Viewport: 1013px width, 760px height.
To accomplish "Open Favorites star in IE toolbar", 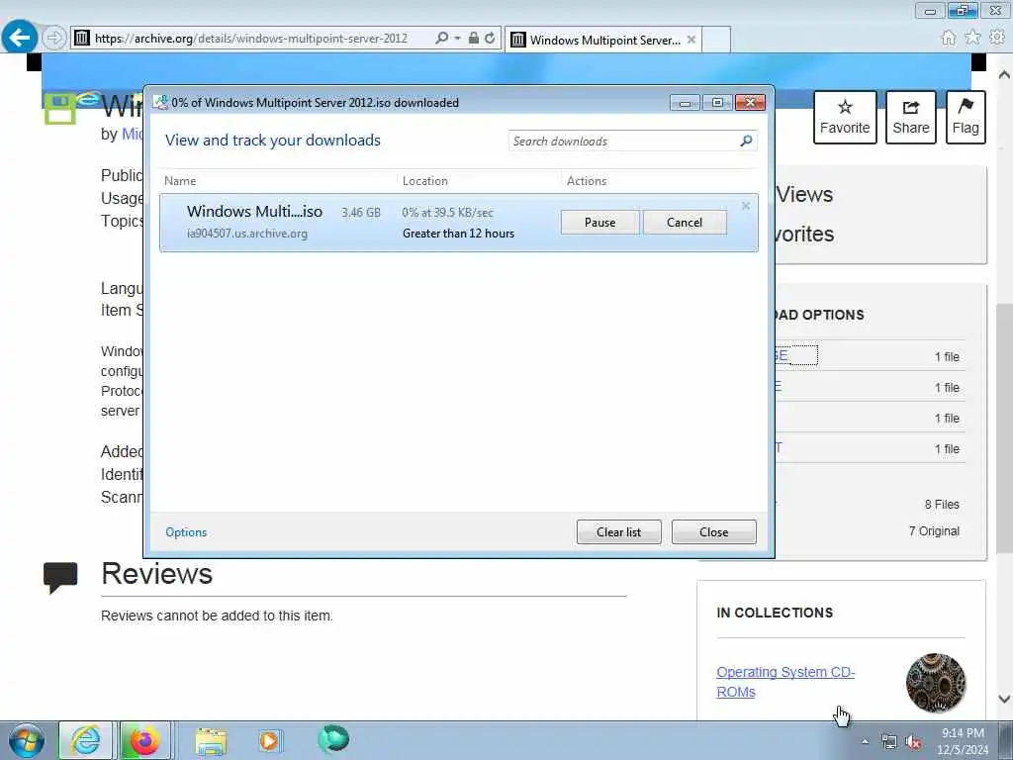I will click(x=972, y=38).
